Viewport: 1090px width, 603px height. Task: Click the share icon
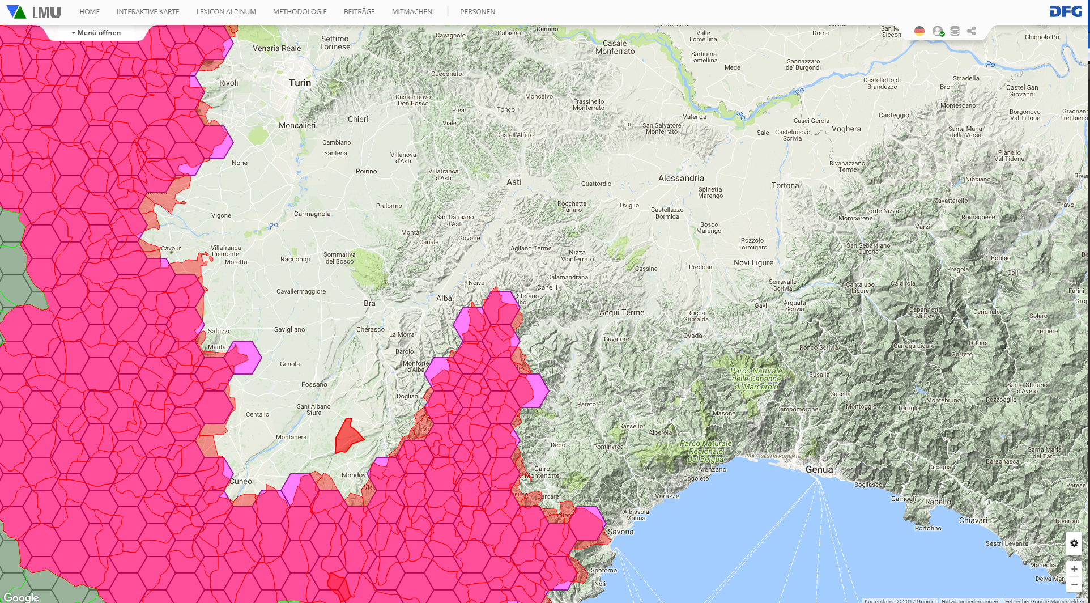point(972,31)
